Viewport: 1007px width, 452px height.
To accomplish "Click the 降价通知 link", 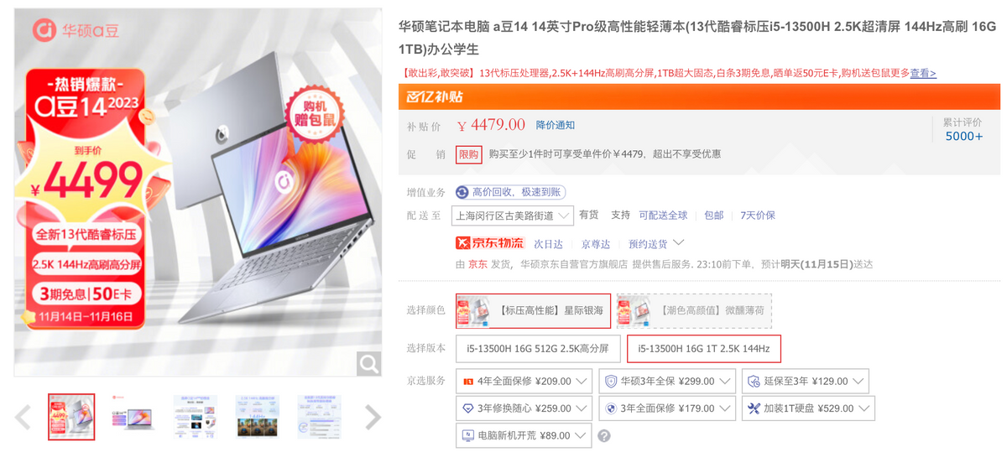I will [556, 125].
